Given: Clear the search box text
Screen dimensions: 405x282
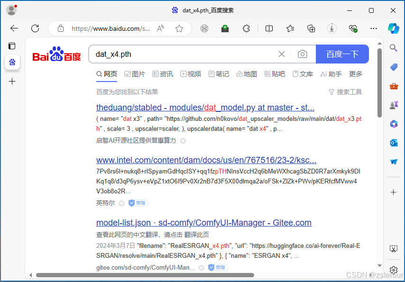Looking at the screenshot, I should pyautogui.click(x=282, y=54).
